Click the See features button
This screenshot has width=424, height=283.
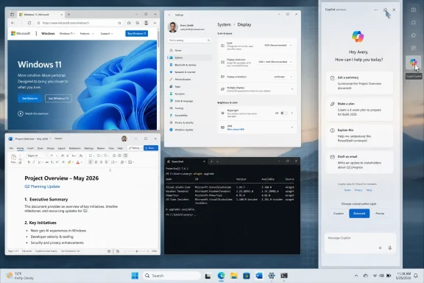point(29,98)
